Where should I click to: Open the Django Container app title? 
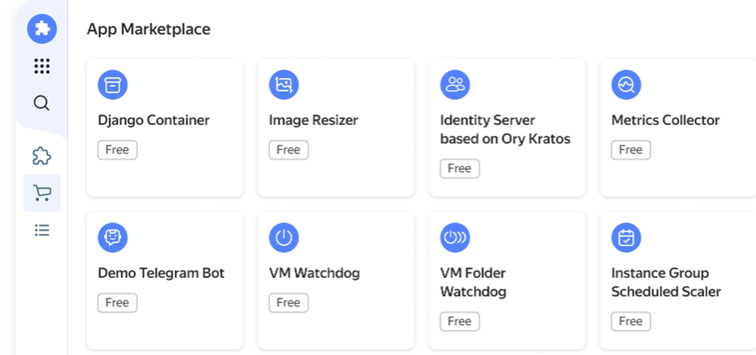click(153, 120)
